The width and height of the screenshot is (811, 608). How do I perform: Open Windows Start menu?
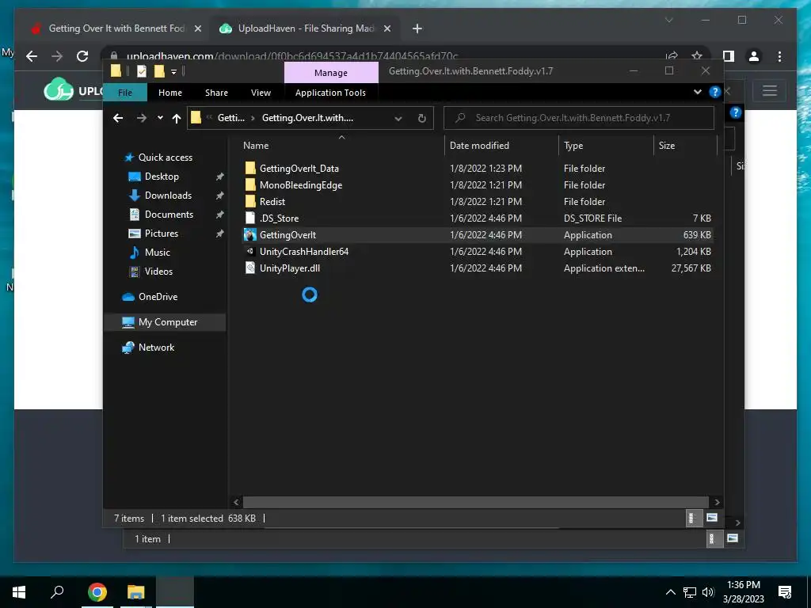[19, 592]
